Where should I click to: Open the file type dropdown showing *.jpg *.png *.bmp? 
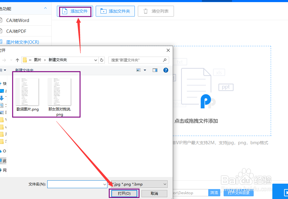(x=138, y=184)
